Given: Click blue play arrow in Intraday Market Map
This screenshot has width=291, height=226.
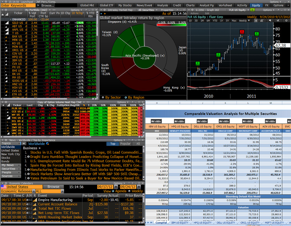Looking at the screenshot, I should pyautogui.click(x=101, y=14).
